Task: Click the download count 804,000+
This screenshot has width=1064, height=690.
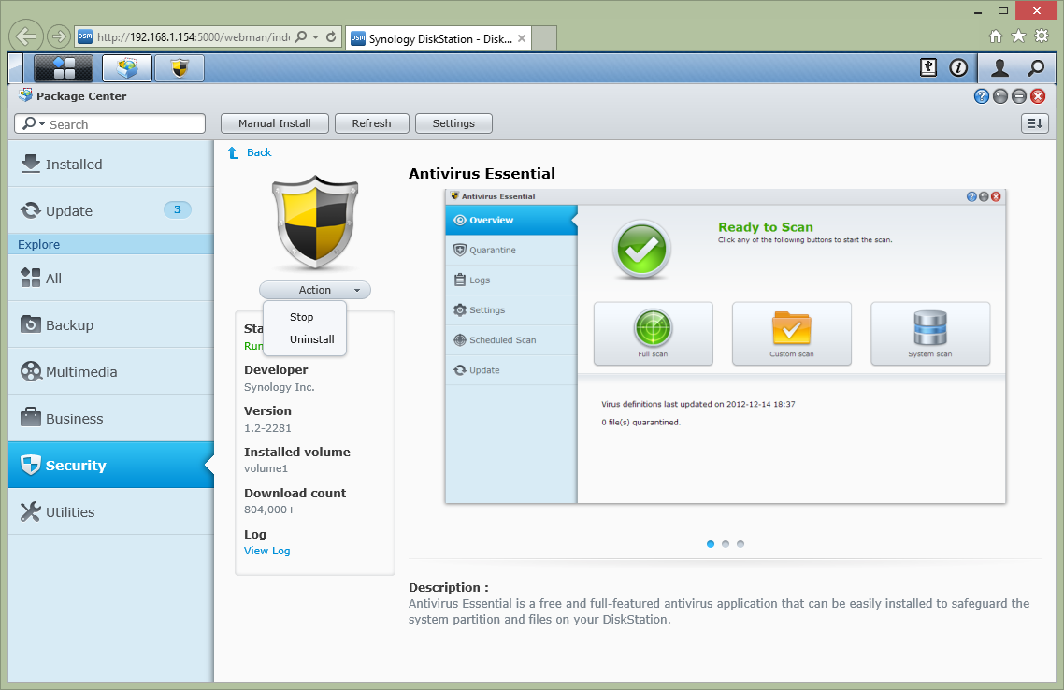Action: pos(269,510)
